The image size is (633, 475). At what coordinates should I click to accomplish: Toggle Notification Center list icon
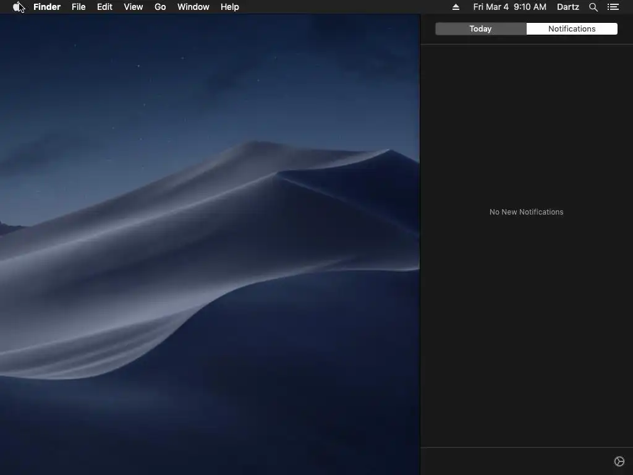click(x=613, y=7)
